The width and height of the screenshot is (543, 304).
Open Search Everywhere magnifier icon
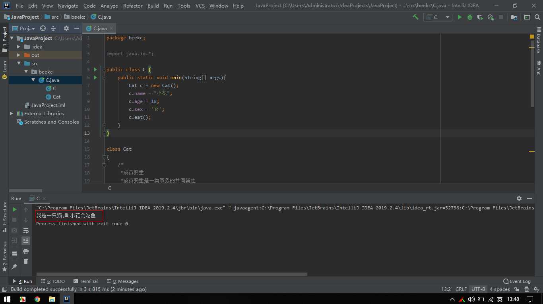(x=537, y=17)
